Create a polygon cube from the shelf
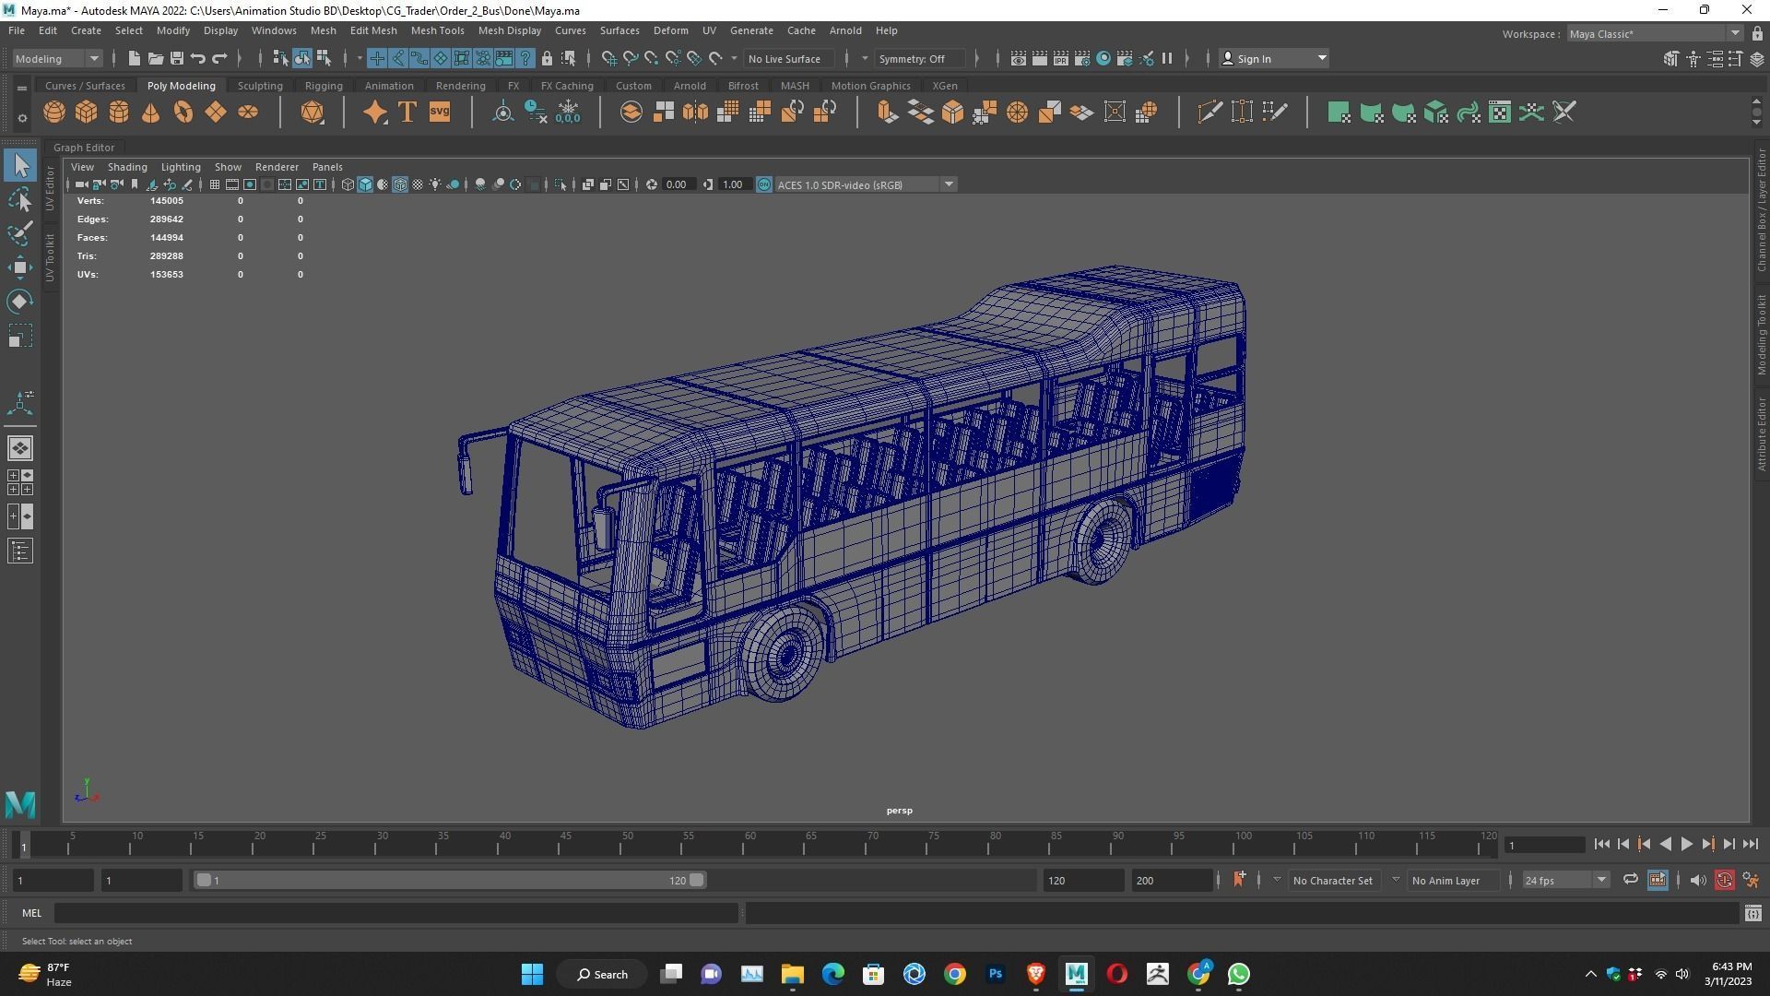The width and height of the screenshot is (1770, 996). click(86, 113)
